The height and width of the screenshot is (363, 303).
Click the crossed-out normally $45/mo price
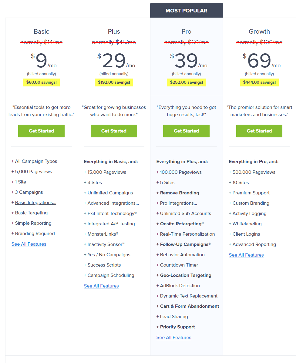click(114, 42)
